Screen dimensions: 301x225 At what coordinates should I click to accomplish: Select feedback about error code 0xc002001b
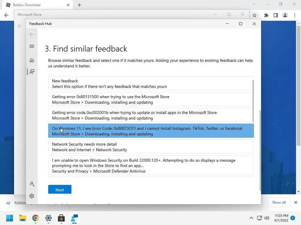(151, 115)
